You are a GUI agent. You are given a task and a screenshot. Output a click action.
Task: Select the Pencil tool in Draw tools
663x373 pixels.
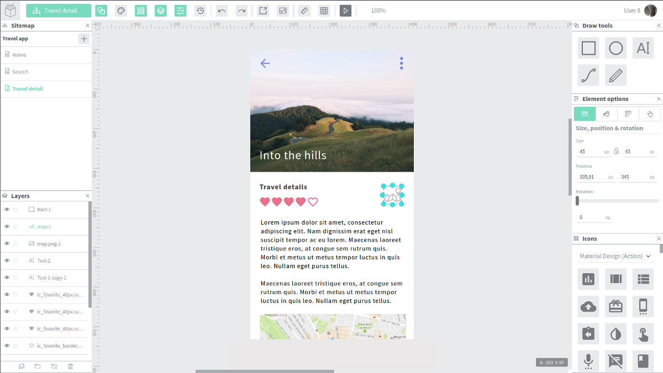pos(615,75)
